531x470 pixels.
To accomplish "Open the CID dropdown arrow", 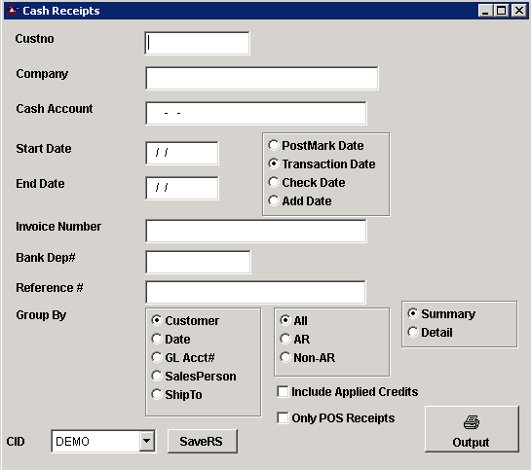I will tap(147, 441).
